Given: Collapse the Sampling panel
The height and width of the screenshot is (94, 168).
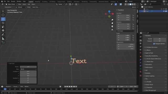Looking at the screenshot, I should coord(148,36).
